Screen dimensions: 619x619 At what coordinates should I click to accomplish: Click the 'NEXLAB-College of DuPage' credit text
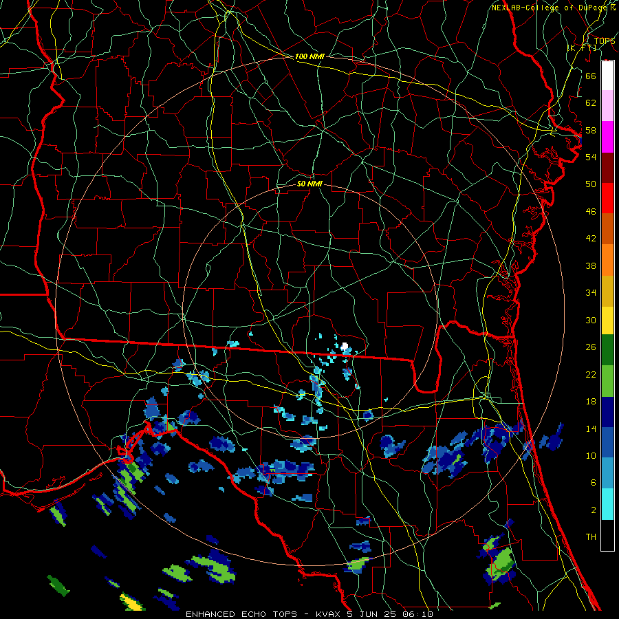tap(550, 8)
